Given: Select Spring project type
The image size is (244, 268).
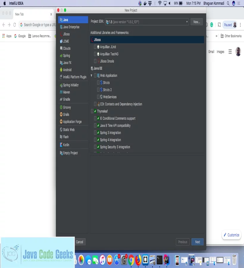Looking at the screenshot, I should point(73,56).
